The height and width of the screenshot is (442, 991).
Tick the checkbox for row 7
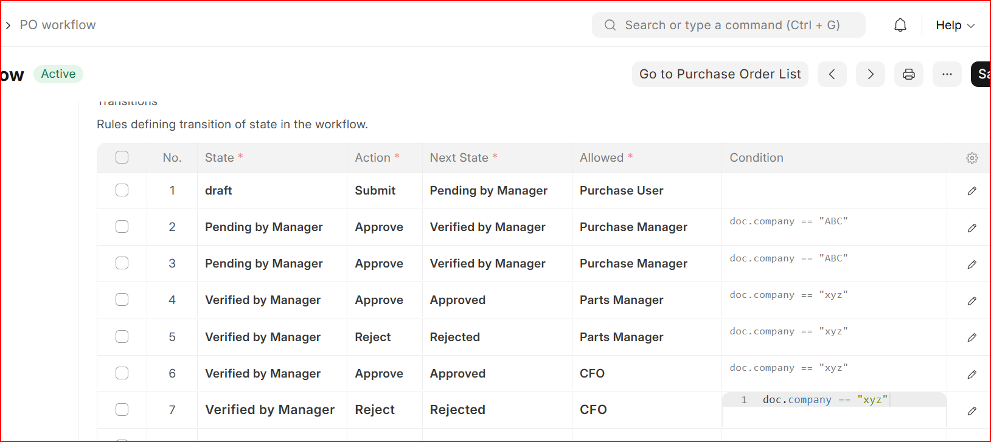122,410
